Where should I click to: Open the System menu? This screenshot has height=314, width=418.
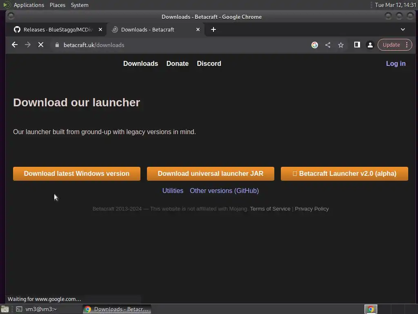pyautogui.click(x=80, y=5)
